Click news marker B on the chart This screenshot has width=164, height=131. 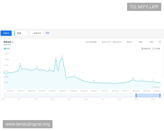pyautogui.click(x=37, y=67)
